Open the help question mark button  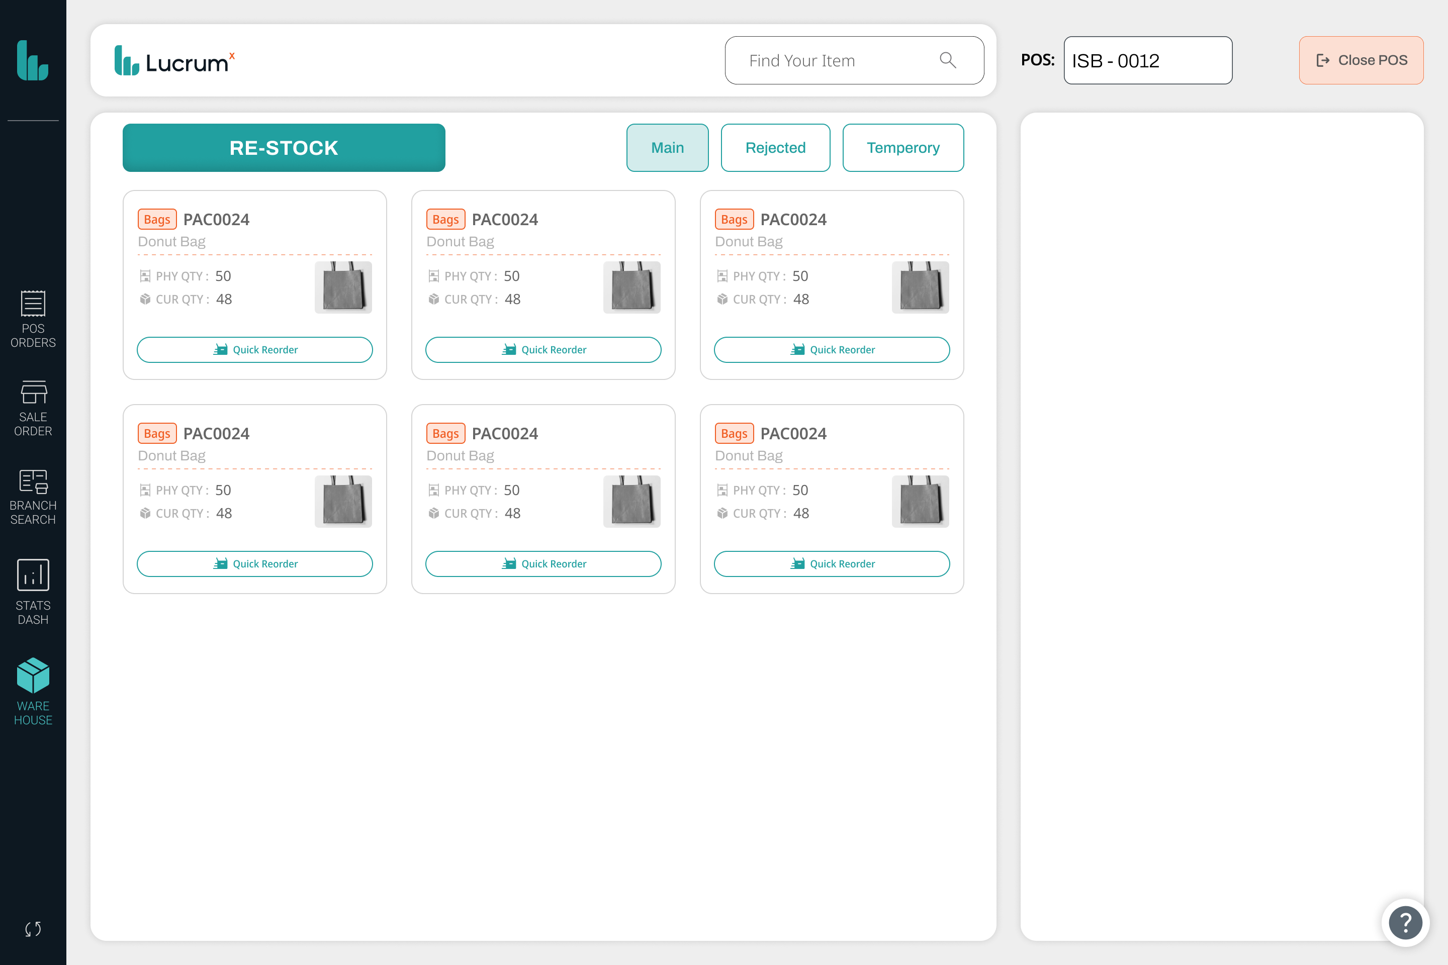pos(1405,922)
